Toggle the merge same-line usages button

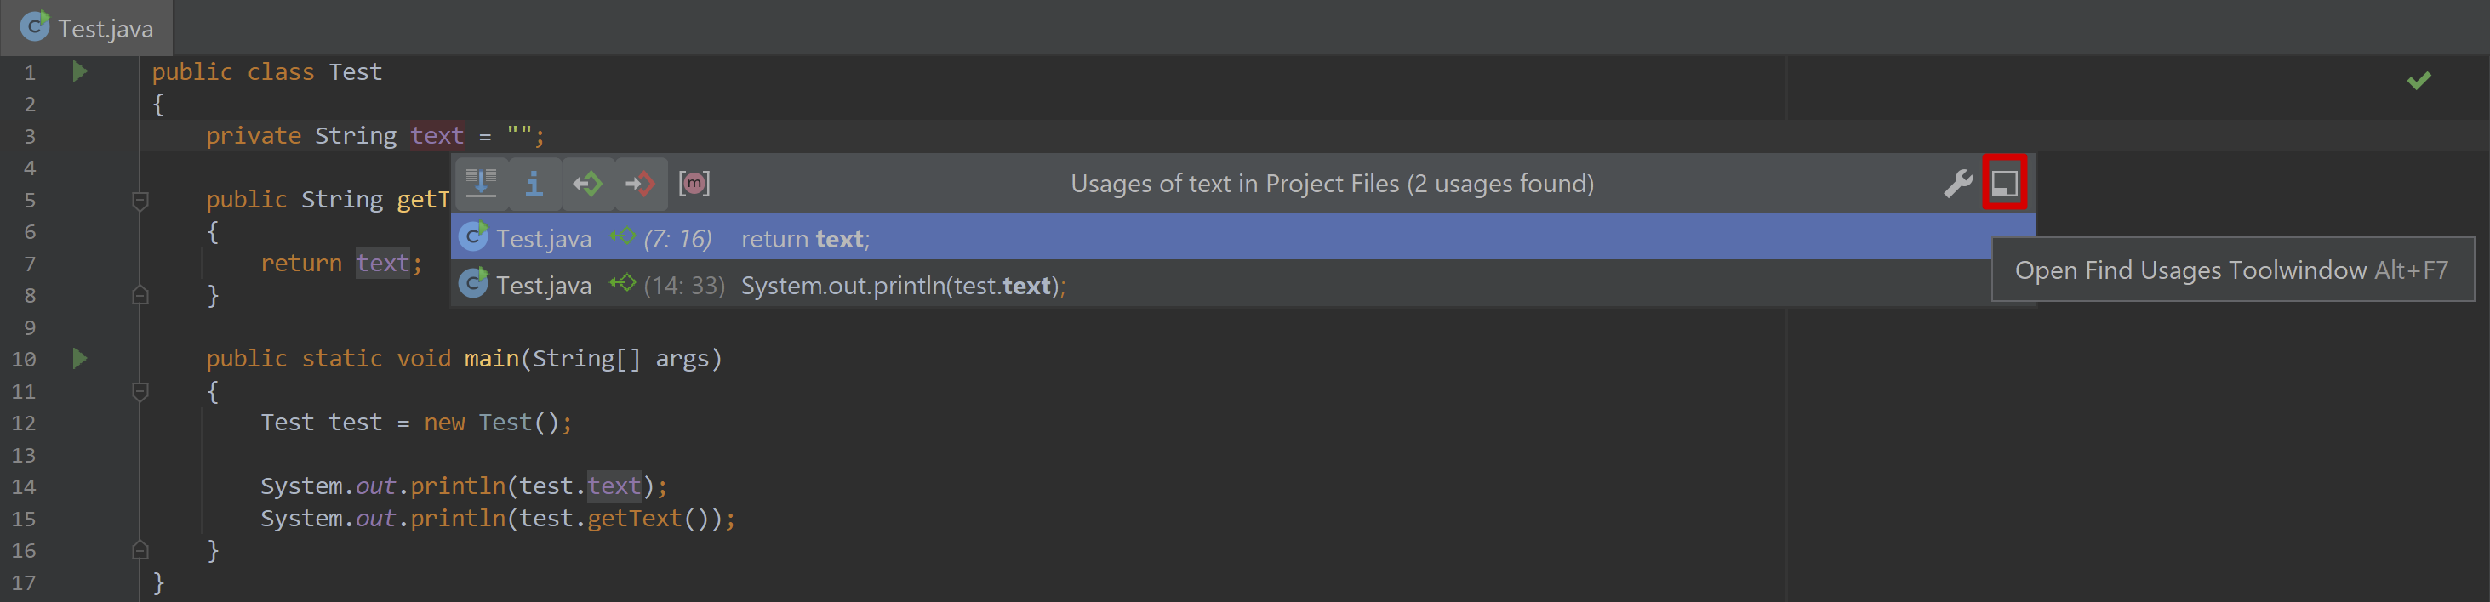(x=482, y=183)
